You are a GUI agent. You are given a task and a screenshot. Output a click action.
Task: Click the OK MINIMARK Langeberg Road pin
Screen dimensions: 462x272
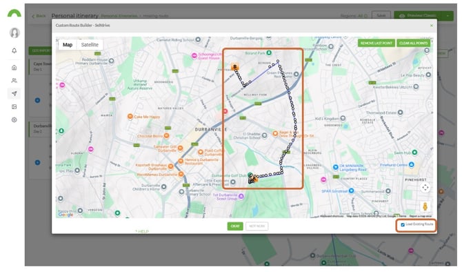(335, 167)
